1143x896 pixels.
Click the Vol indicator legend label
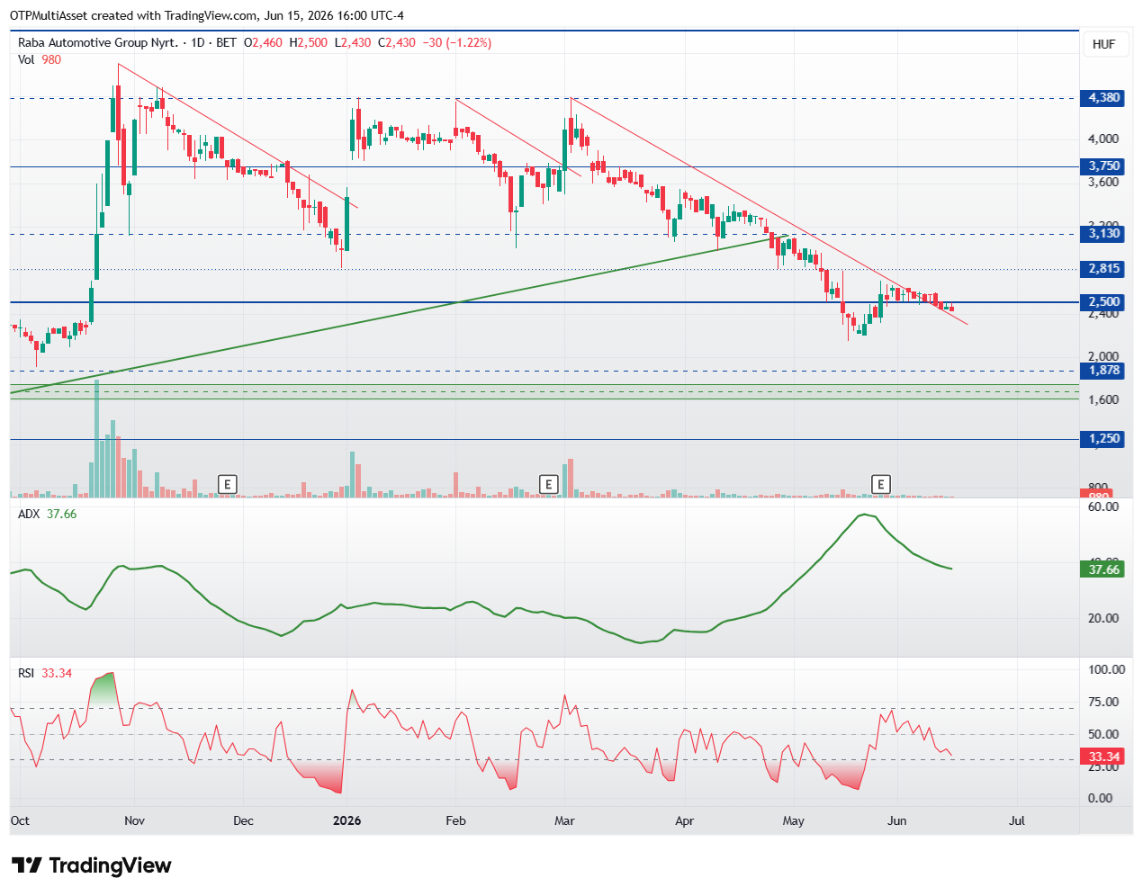(x=26, y=59)
